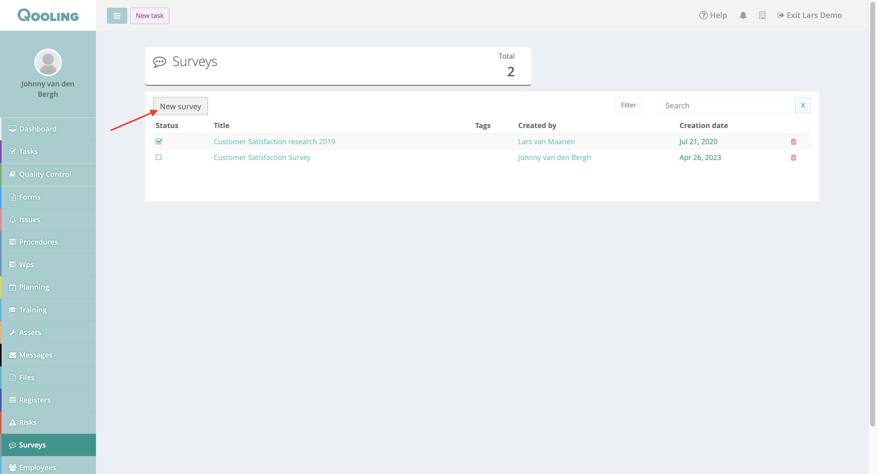Uncheck status for Customer Satisfaction research 2019
This screenshot has height=474, width=877.
pos(159,141)
